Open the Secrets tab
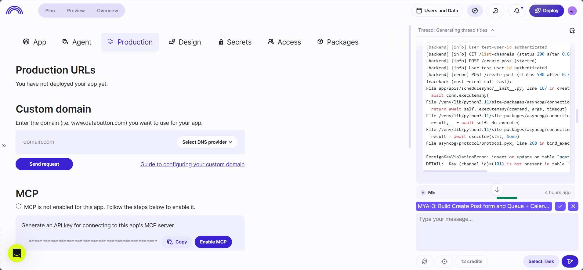583x270 pixels. click(235, 42)
